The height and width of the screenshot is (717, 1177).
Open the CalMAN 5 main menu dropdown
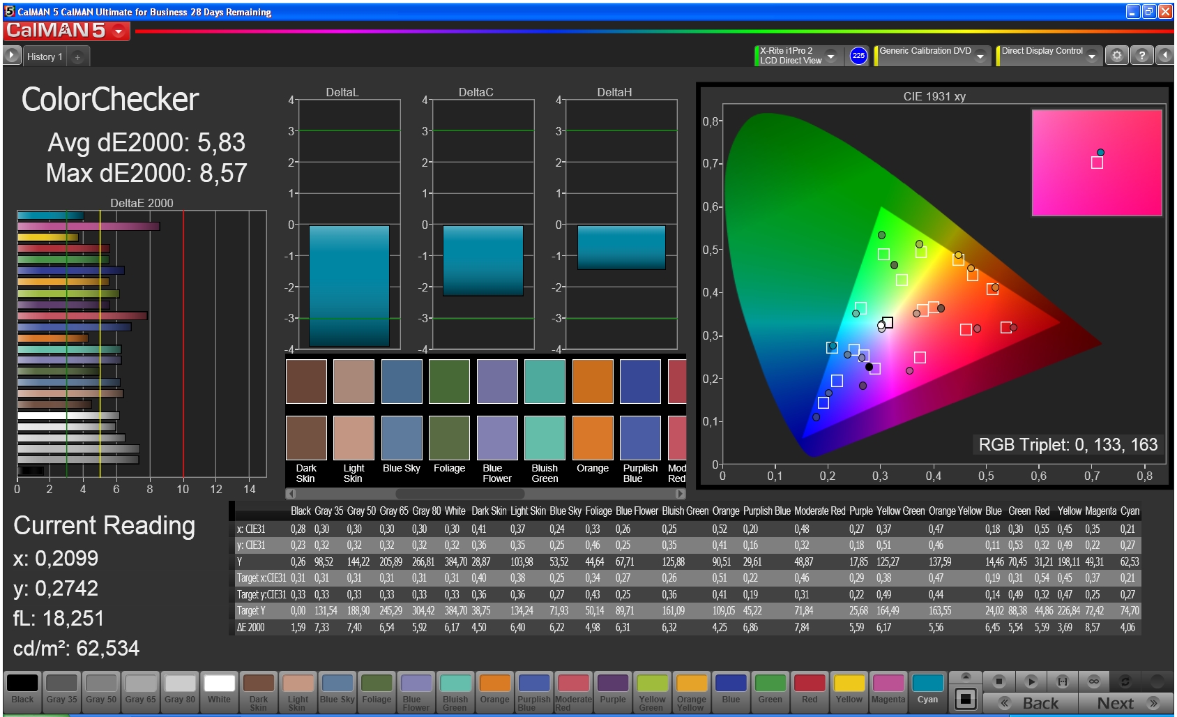pos(119,31)
